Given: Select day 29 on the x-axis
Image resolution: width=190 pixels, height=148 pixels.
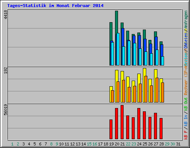Looking at the screenshot, I should (167, 144).
